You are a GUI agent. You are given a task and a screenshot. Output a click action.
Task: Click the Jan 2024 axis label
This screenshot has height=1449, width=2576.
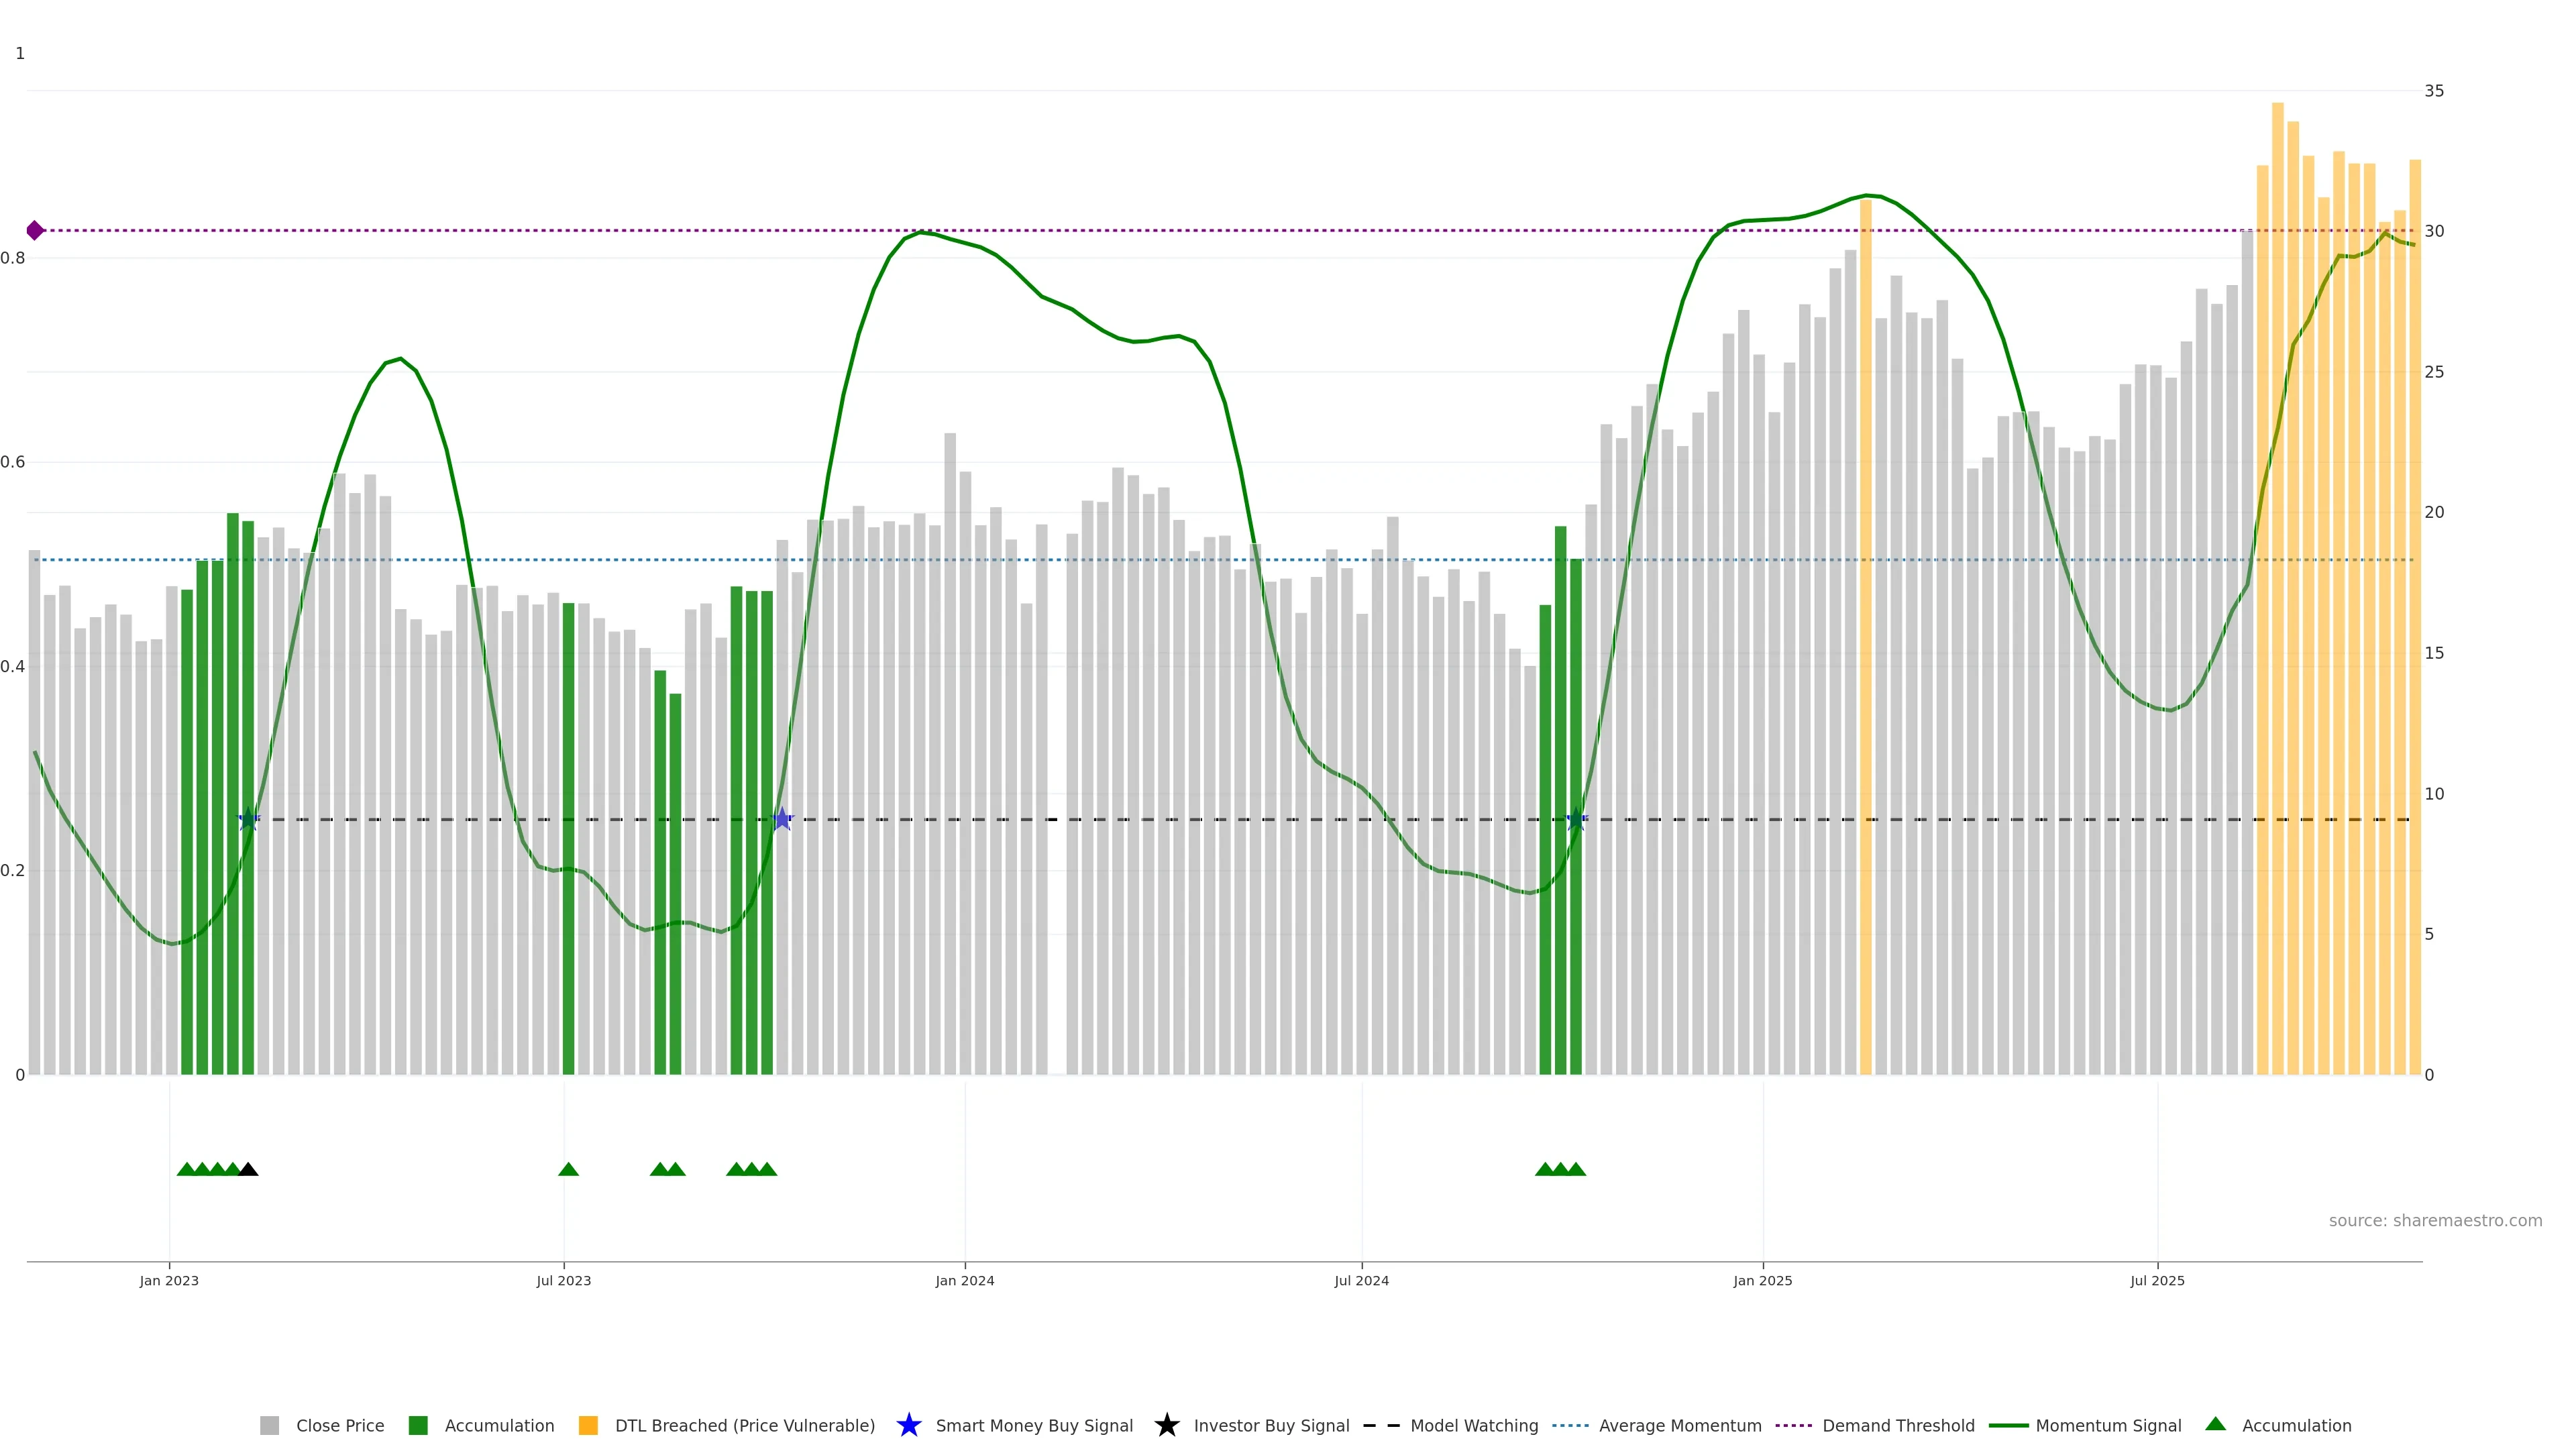[x=964, y=1280]
